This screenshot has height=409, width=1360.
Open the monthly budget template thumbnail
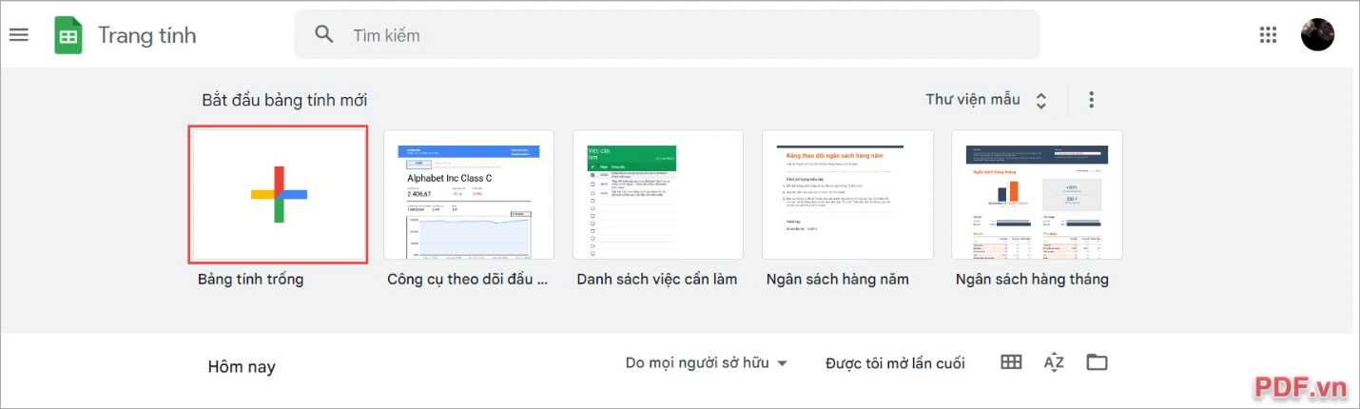(x=1037, y=194)
